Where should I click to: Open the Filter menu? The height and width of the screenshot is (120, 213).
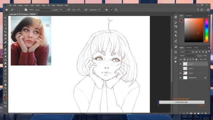click(x=44, y=5)
